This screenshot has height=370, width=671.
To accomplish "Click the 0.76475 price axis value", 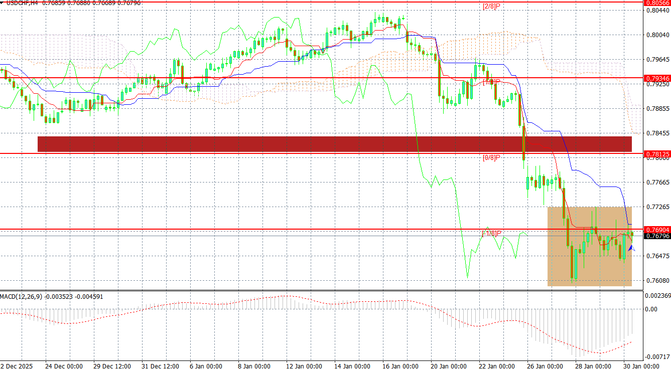I will pos(658,256).
